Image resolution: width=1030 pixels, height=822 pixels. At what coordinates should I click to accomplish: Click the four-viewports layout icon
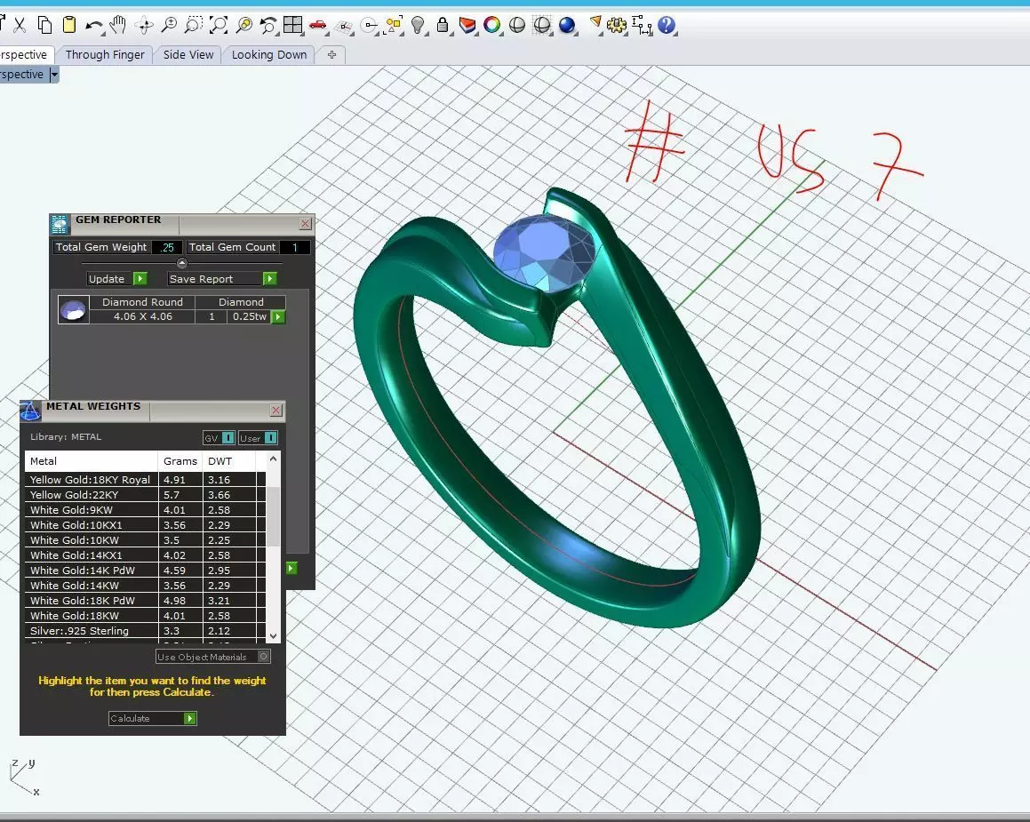pos(292,25)
